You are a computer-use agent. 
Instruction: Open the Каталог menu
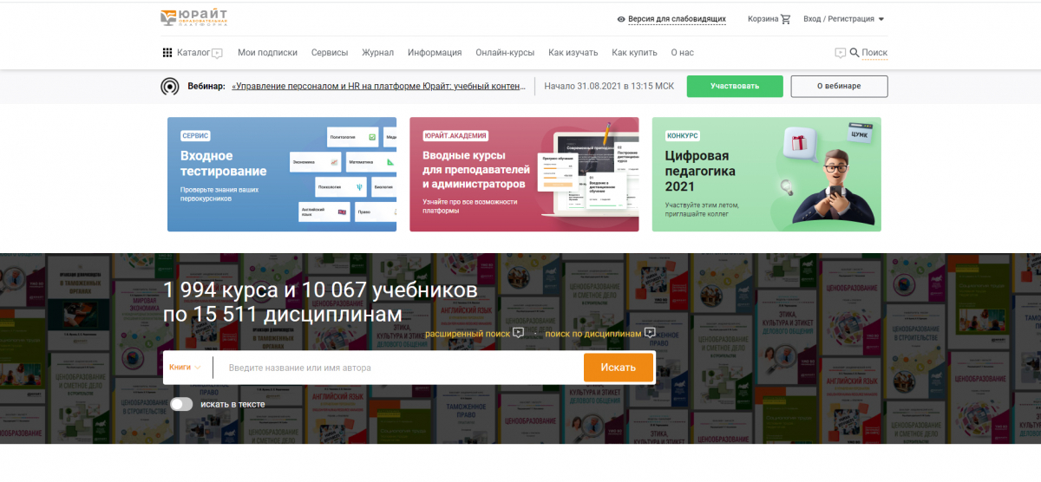pyautogui.click(x=193, y=53)
